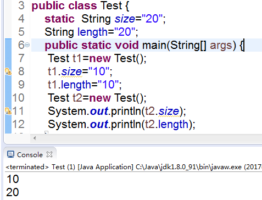Click the 'static' keyword on line 4

coord(59,19)
